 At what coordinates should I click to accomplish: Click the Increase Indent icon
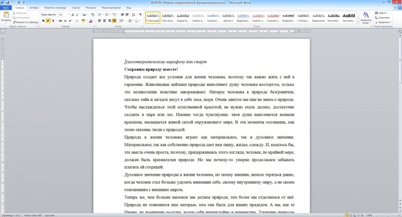tap(127, 15)
